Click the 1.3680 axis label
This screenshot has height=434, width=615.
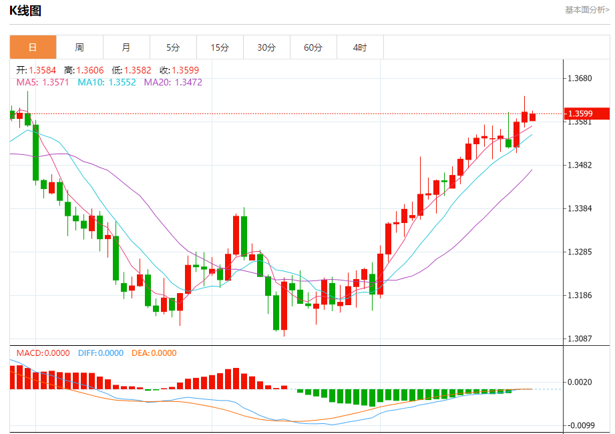(x=580, y=78)
